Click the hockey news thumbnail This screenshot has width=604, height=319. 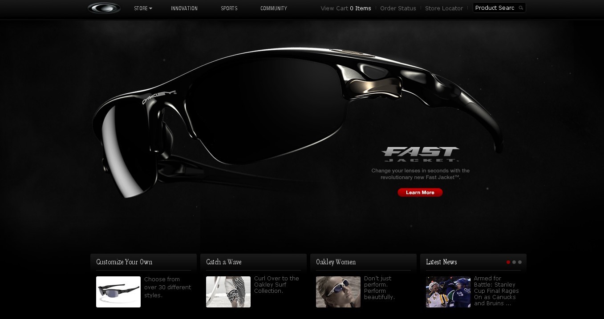coord(448,292)
